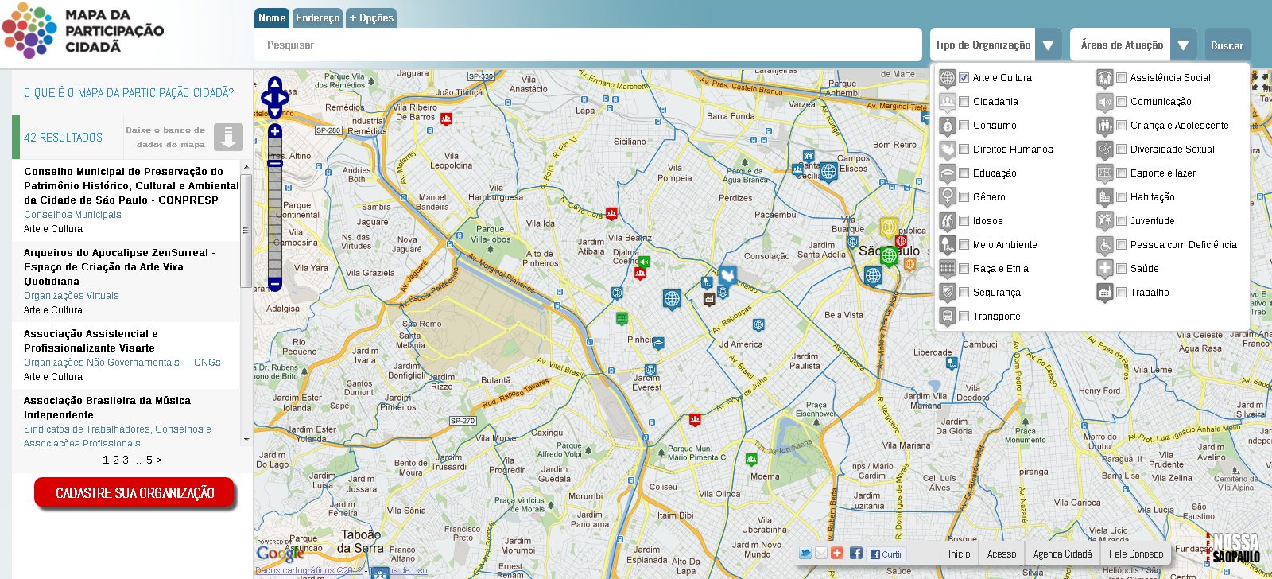1272x579 pixels.
Task: Click the red marker near Vila Ribeiro De Barros
Action: [446, 119]
